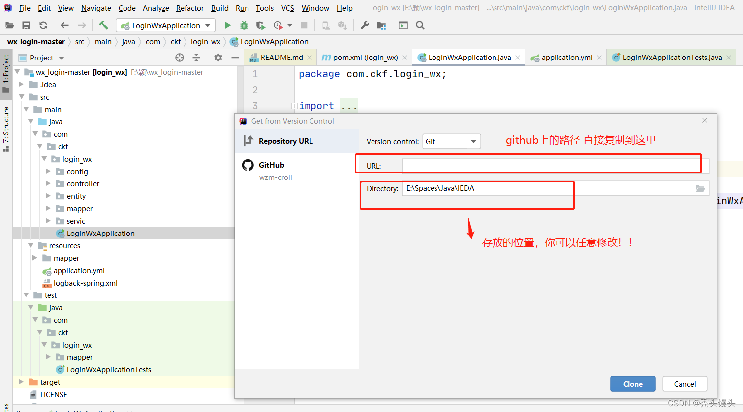743x412 pixels.
Task: Expand the target folder
Action: click(21, 382)
